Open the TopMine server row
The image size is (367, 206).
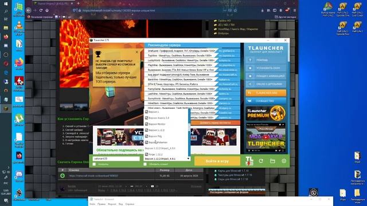tap(192, 56)
